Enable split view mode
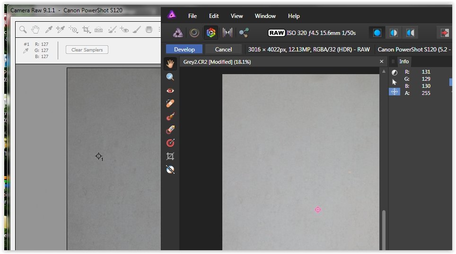This screenshot has width=456, height=254. pos(394,33)
